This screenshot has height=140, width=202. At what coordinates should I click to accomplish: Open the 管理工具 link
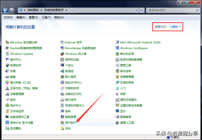126,65
